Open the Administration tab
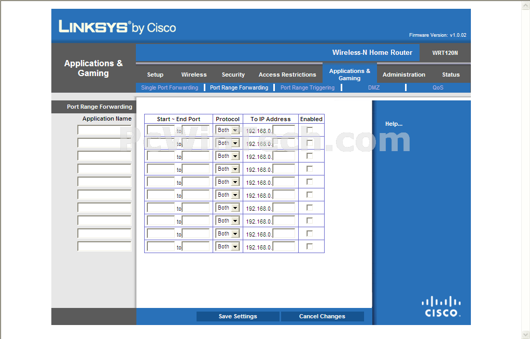 click(404, 75)
